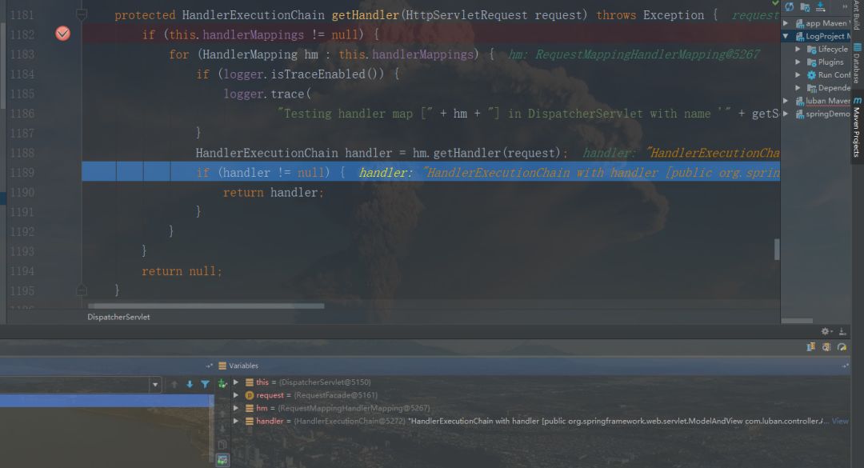
Task: Open the Variables panel tab
Action: tap(243, 366)
